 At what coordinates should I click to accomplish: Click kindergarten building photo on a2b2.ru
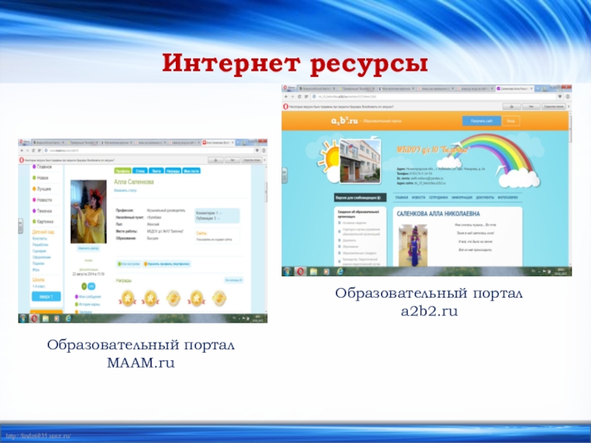pos(360,161)
